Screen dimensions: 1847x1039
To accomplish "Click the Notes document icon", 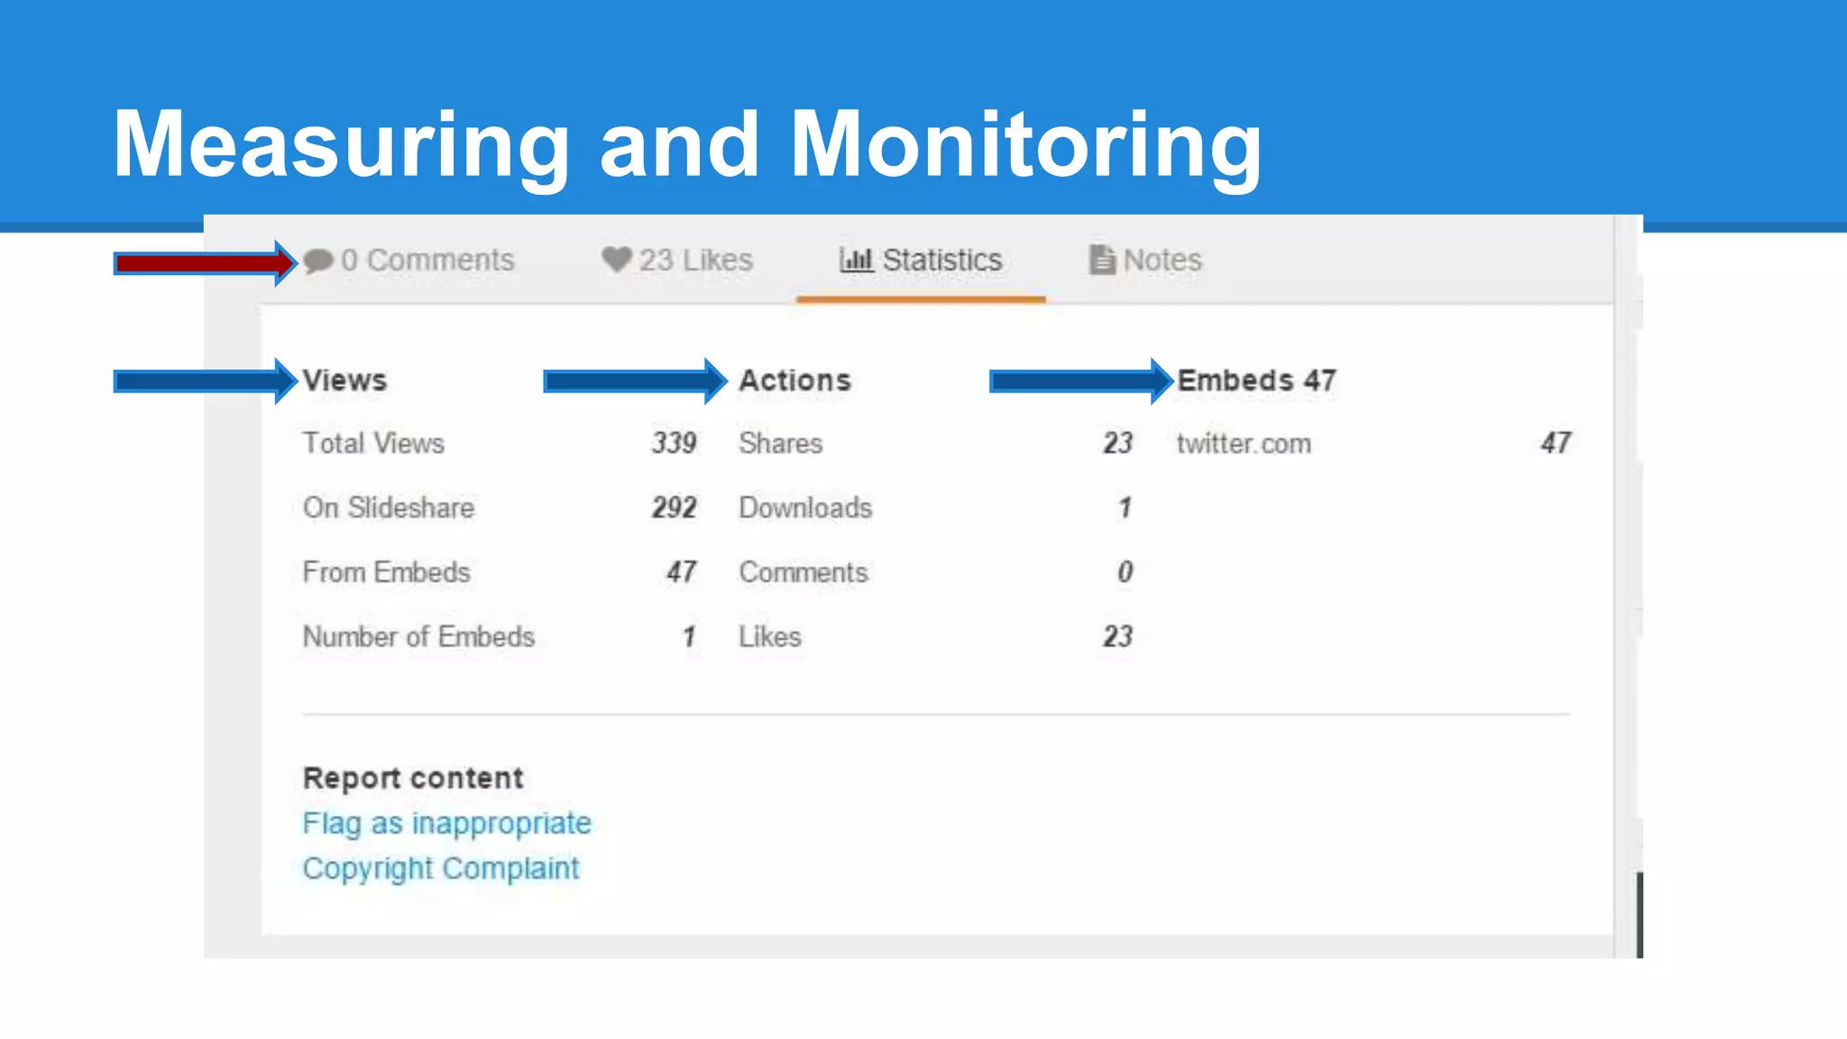I will (1101, 260).
